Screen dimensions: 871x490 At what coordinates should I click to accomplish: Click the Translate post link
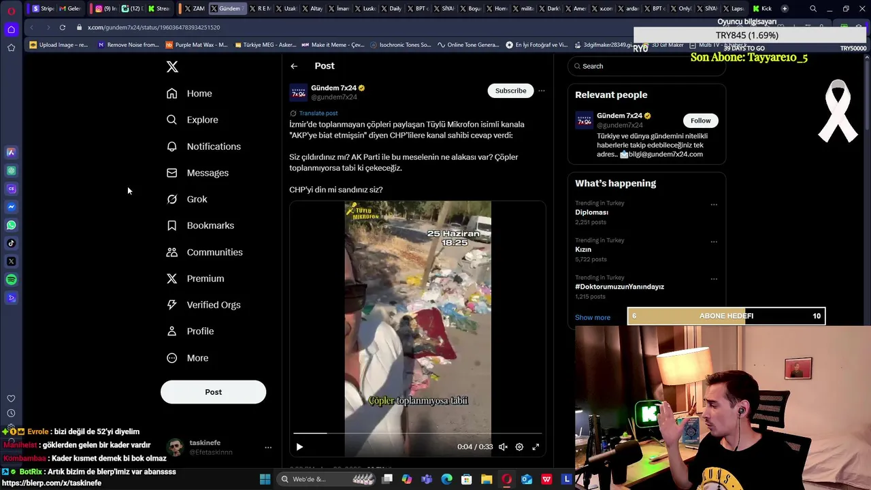318,113
